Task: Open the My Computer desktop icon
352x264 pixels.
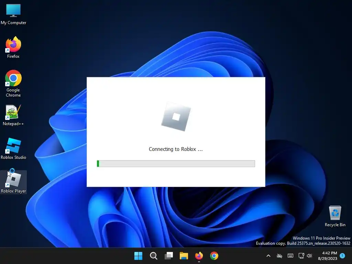Action: 13,14
